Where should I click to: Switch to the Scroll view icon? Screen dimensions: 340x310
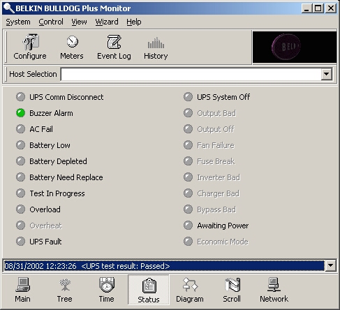pos(232,290)
